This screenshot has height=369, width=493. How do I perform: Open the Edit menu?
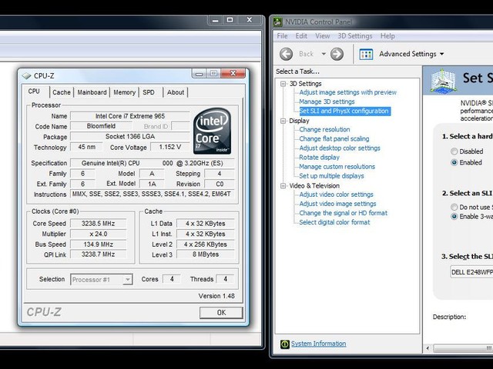[x=301, y=36]
